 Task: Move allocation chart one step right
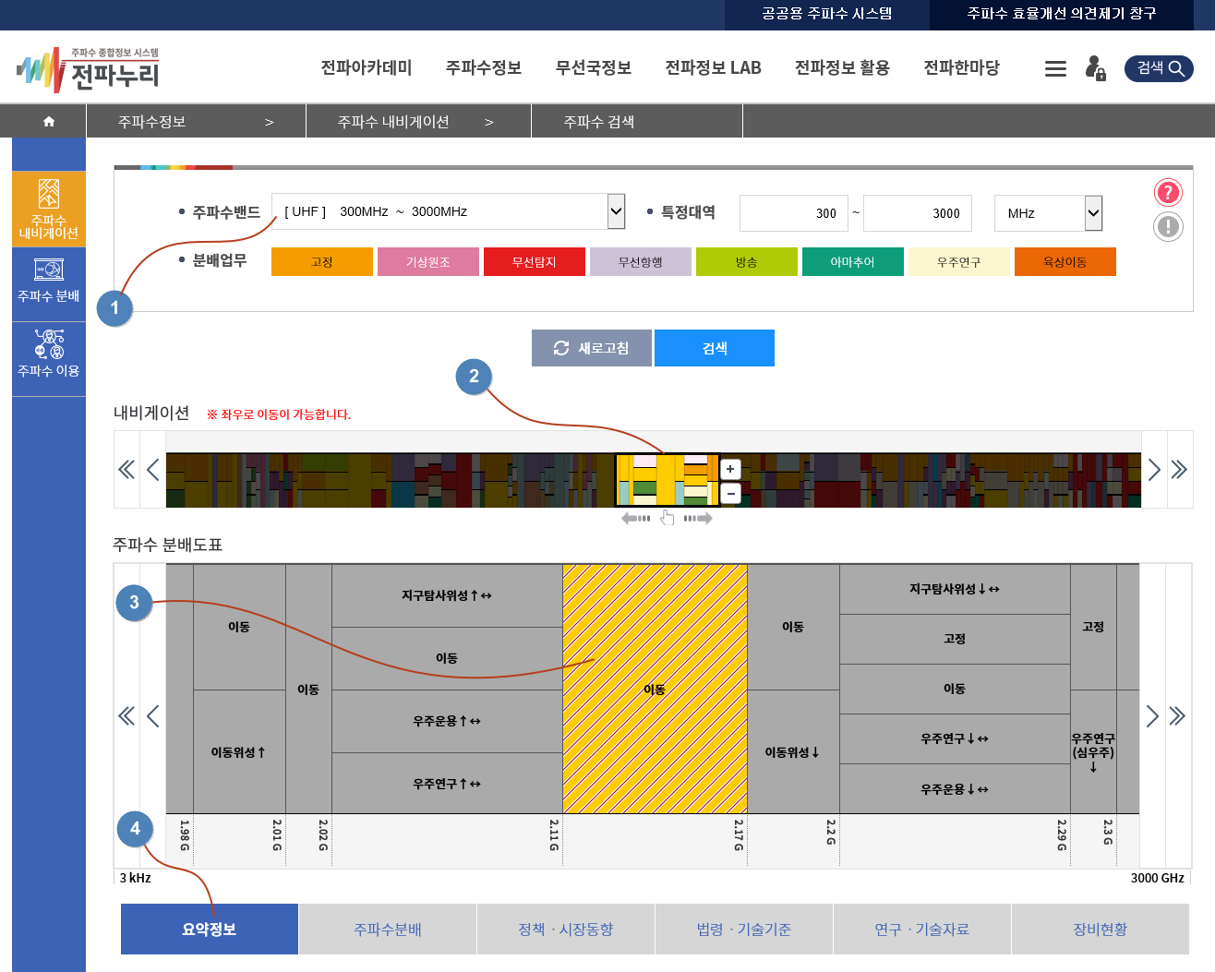coord(1152,716)
